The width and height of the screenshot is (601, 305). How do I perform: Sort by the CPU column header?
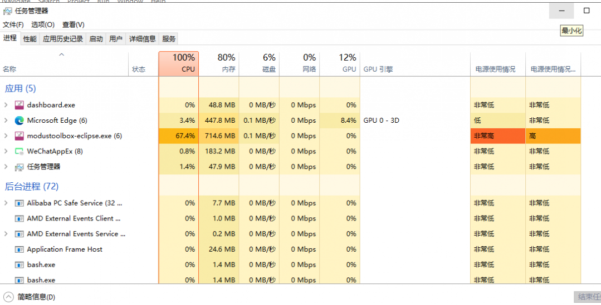point(179,63)
